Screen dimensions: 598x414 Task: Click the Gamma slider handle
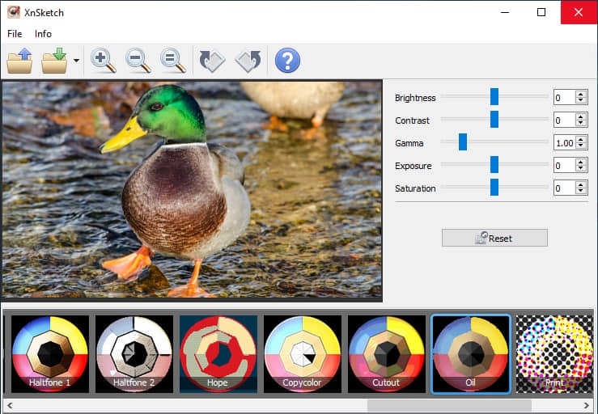point(463,142)
